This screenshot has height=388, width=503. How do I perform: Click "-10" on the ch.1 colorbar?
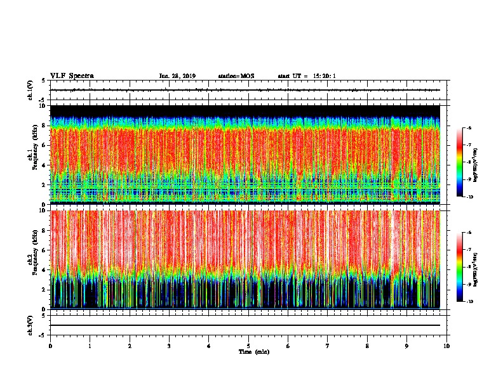click(x=469, y=197)
